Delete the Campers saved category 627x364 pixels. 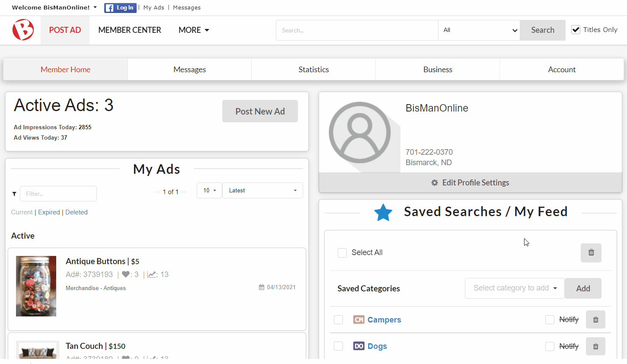coord(595,319)
